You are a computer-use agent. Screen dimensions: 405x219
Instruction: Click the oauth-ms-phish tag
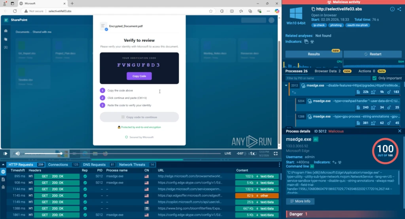click(358, 25)
